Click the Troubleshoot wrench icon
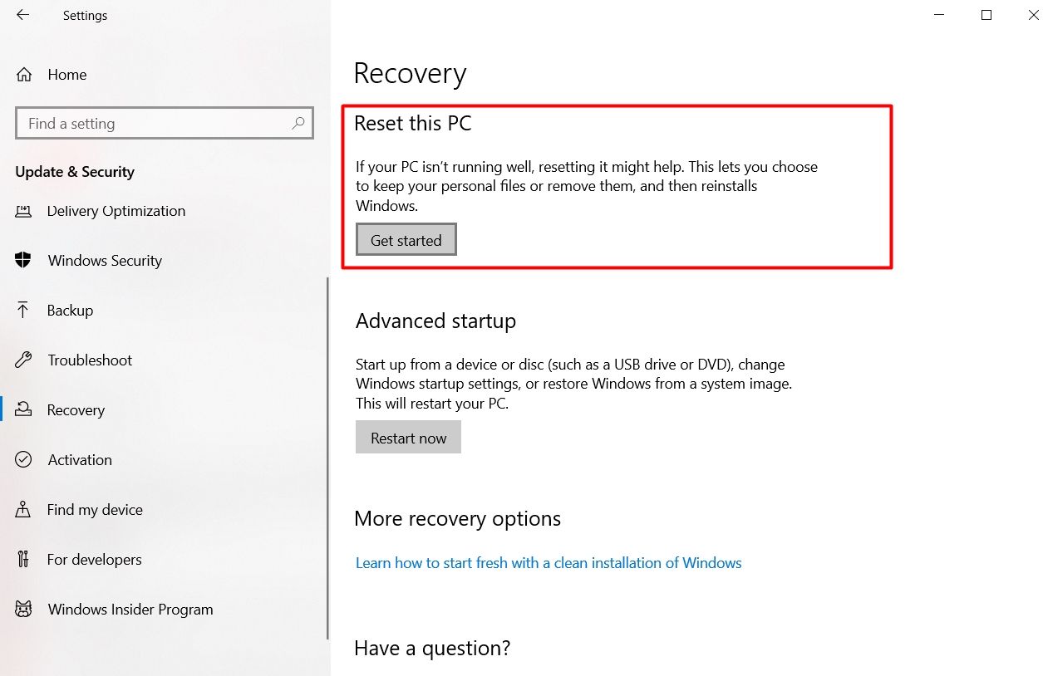The width and height of the screenshot is (1043, 676). pos(23,360)
